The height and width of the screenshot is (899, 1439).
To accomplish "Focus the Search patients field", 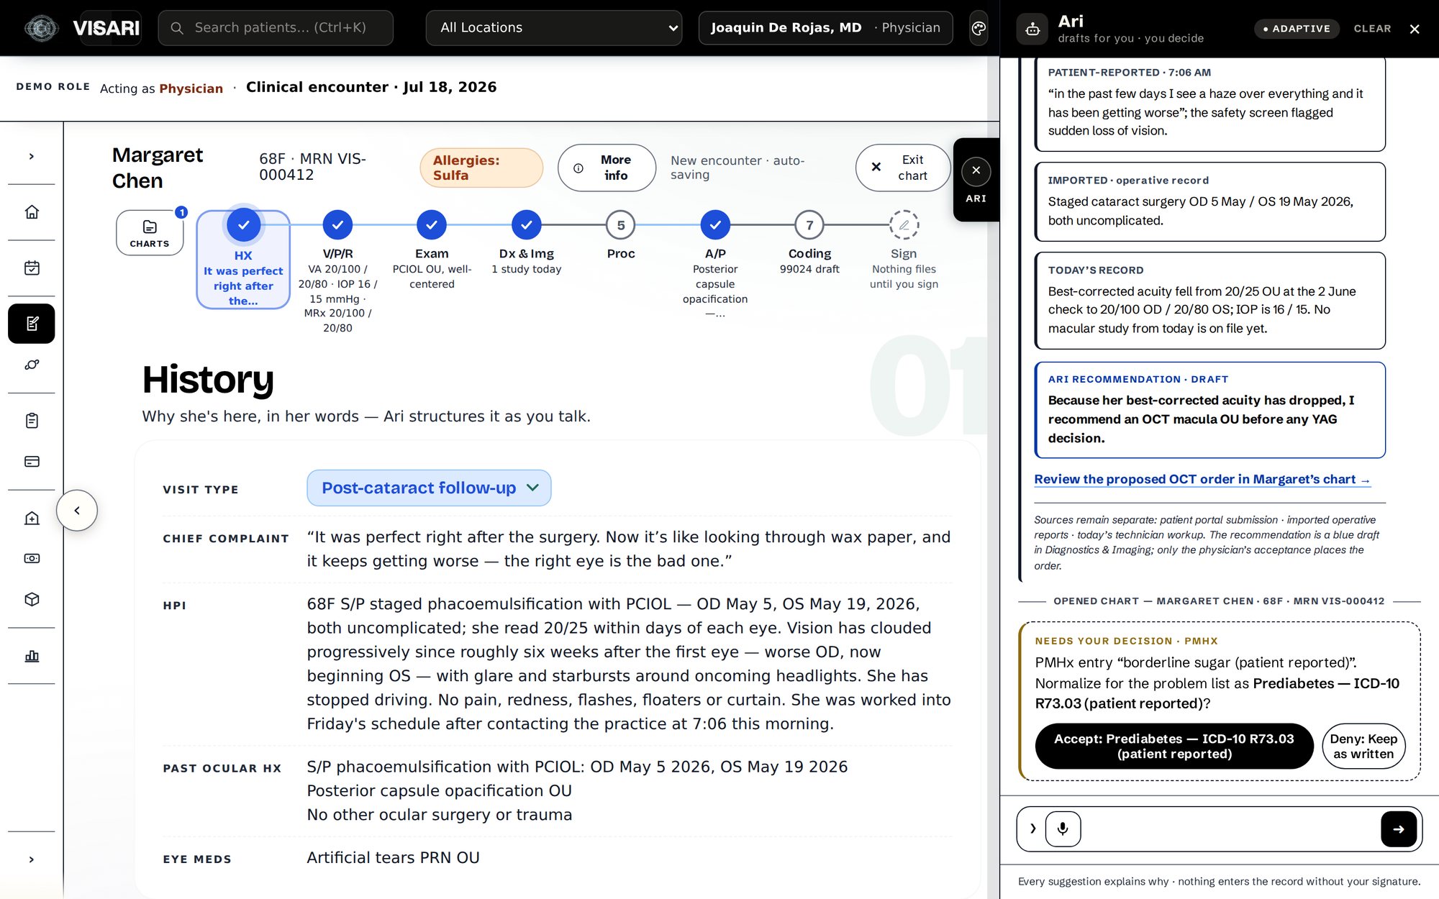I will [276, 28].
